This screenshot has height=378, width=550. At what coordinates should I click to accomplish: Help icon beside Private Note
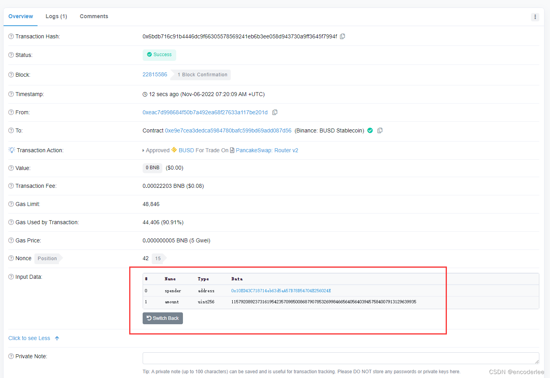pyautogui.click(x=11, y=356)
